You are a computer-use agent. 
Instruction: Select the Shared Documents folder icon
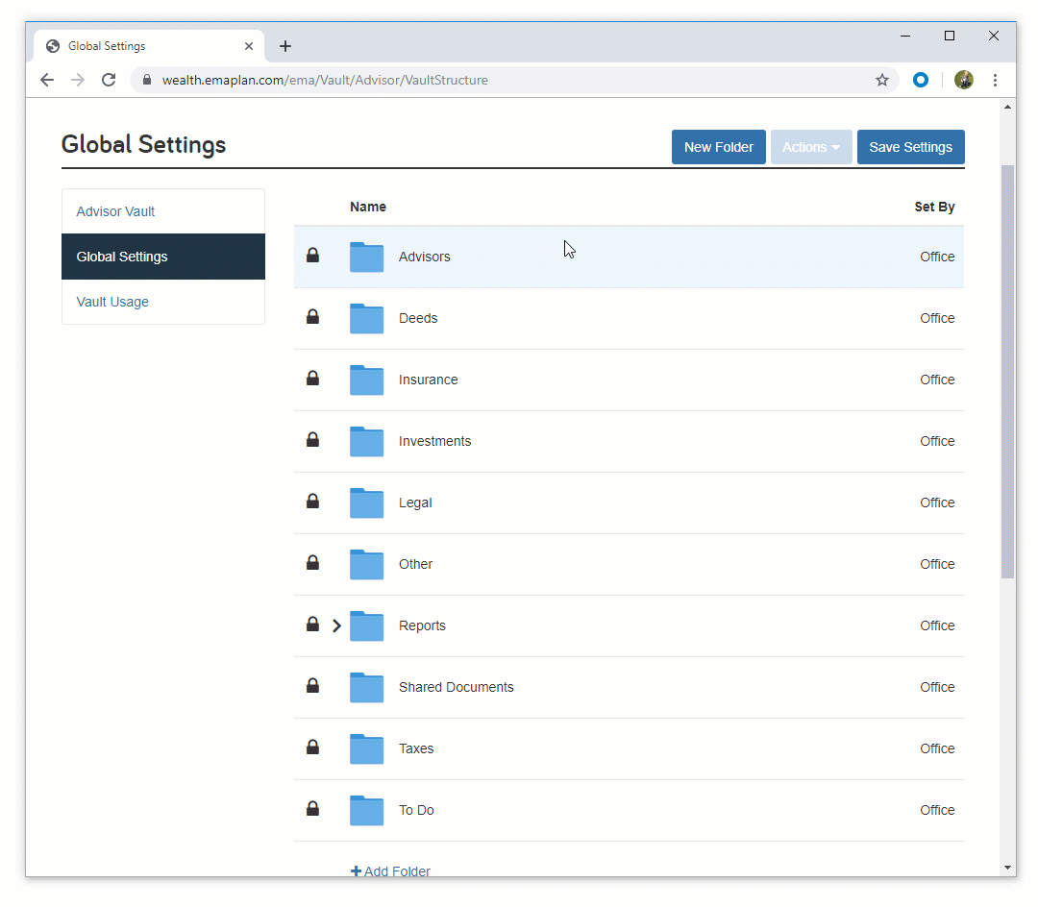tap(367, 687)
